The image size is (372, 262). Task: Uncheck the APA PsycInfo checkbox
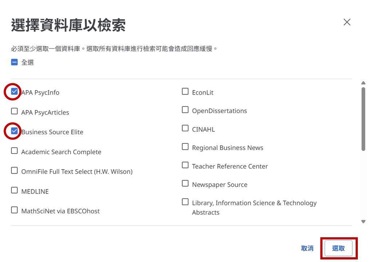[15, 92]
